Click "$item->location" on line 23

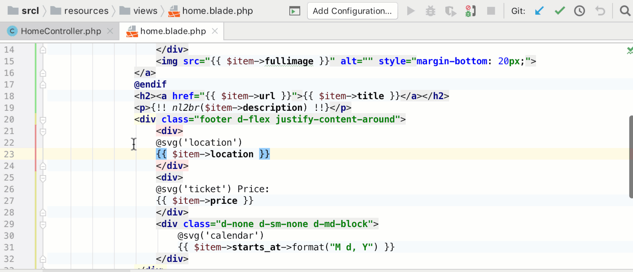[x=213, y=154]
